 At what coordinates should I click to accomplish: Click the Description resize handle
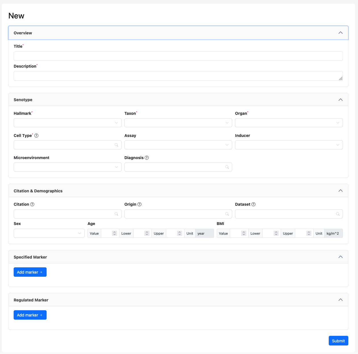(341, 78)
